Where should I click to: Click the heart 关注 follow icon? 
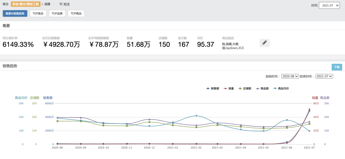coord(61,4)
